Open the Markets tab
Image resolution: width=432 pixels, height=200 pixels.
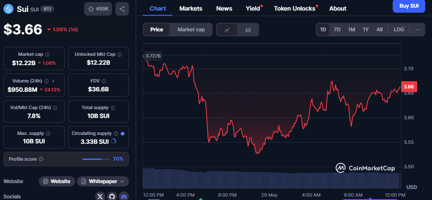click(x=191, y=8)
